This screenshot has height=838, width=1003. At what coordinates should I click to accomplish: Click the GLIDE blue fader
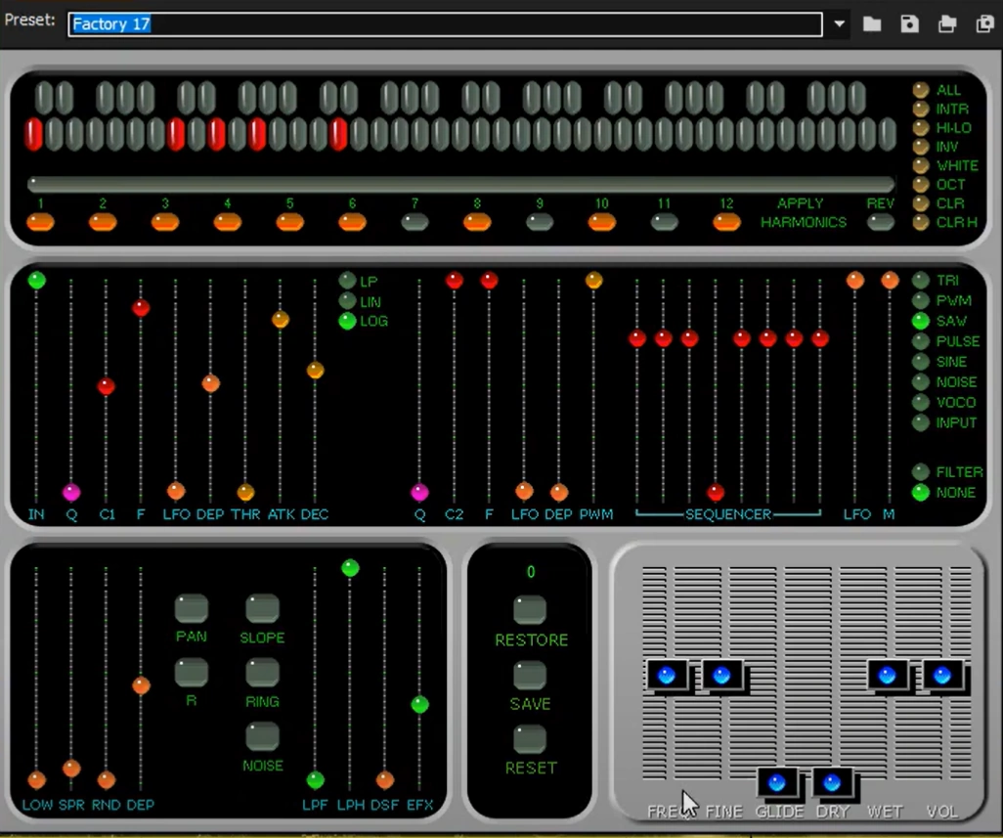[x=777, y=782]
